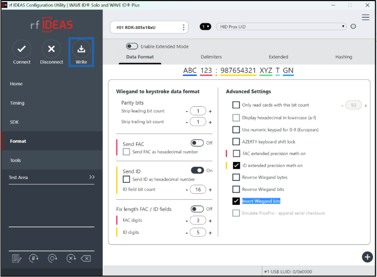Check Reverse Wiegand bytes
377x277 pixels.
tap(236, 177)
